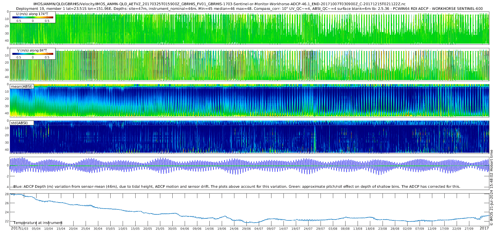Click the file path title starting 'IMOS/ANMN/QLD/GBRHIS'

[x=220, y=4]
